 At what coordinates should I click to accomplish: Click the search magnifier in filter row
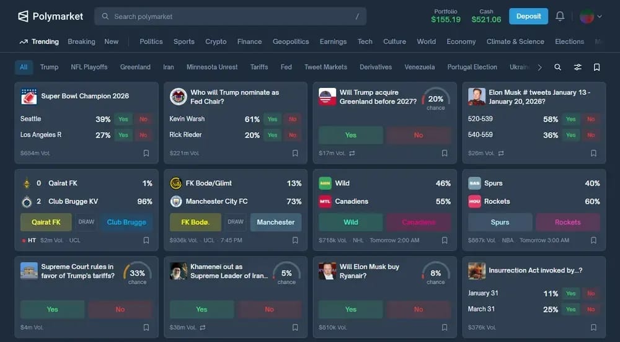(557, 67)
